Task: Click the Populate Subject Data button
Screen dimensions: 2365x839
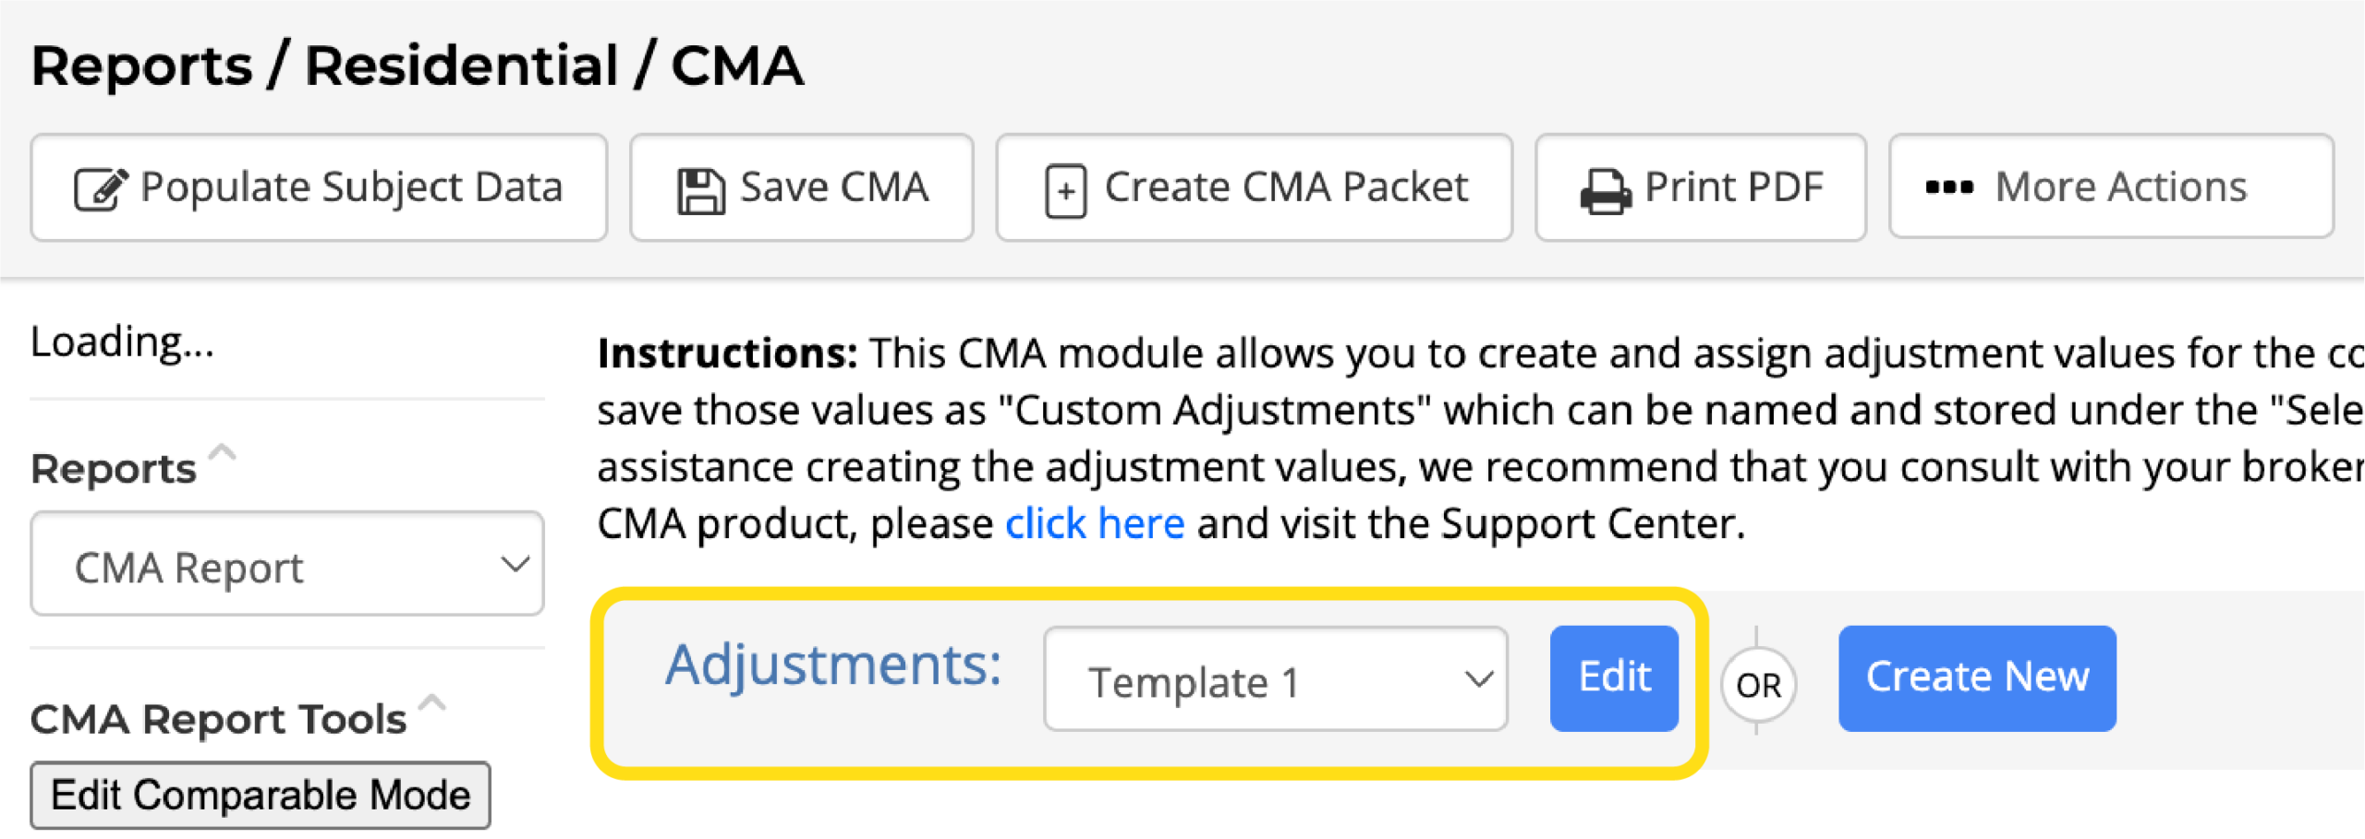Action: coord(319,187)
